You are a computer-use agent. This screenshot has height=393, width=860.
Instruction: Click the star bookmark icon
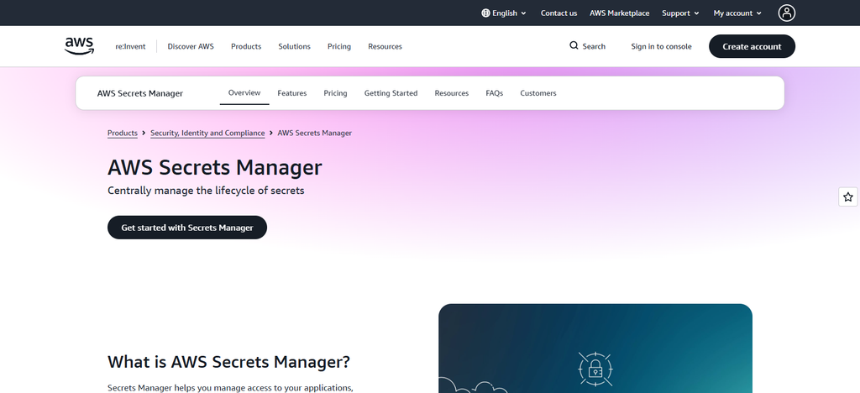(848, 196)
